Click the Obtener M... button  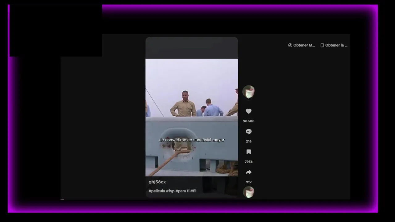301,45
